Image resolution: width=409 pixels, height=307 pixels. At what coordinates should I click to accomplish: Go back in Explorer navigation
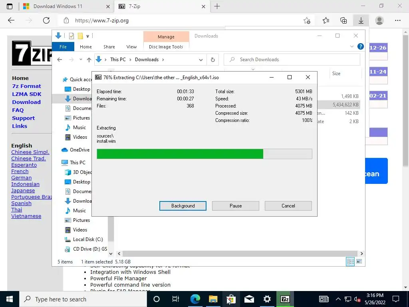point(60,60)
